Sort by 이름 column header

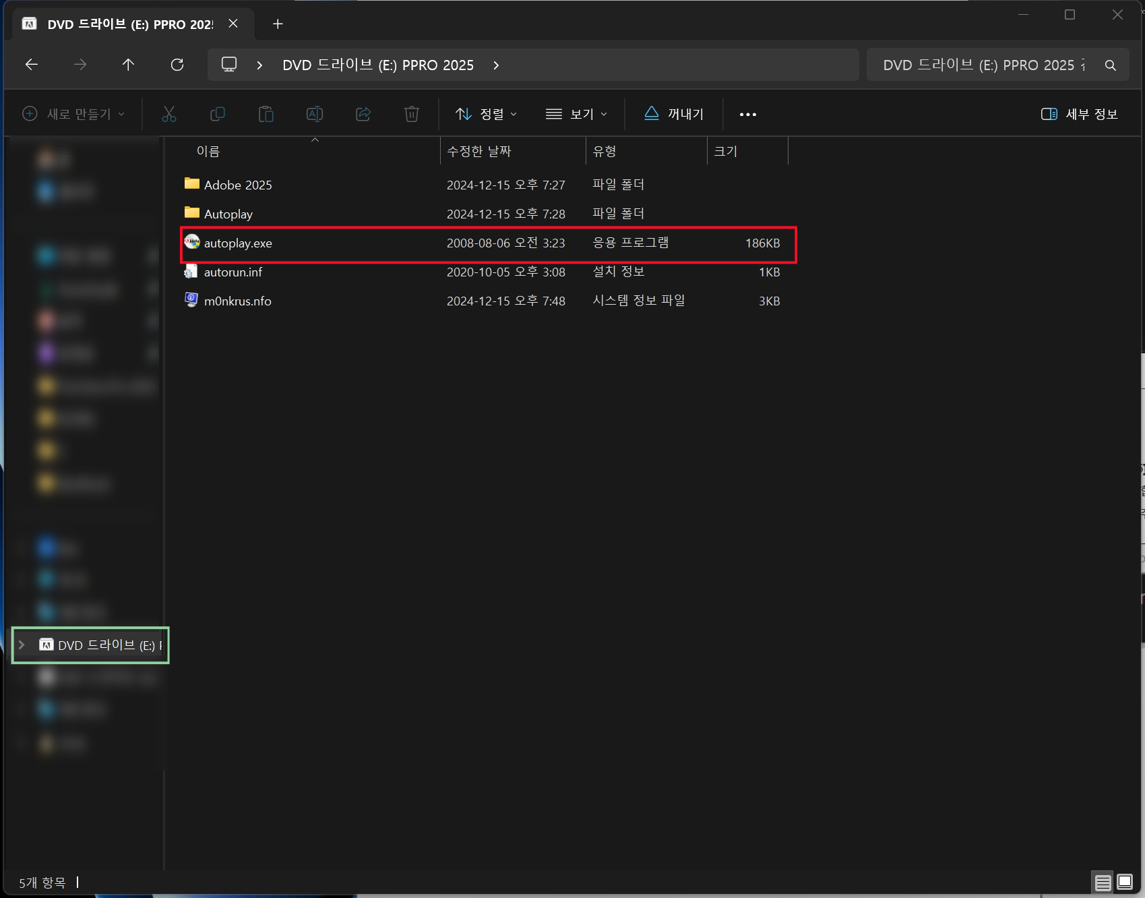tap(310, 151)
